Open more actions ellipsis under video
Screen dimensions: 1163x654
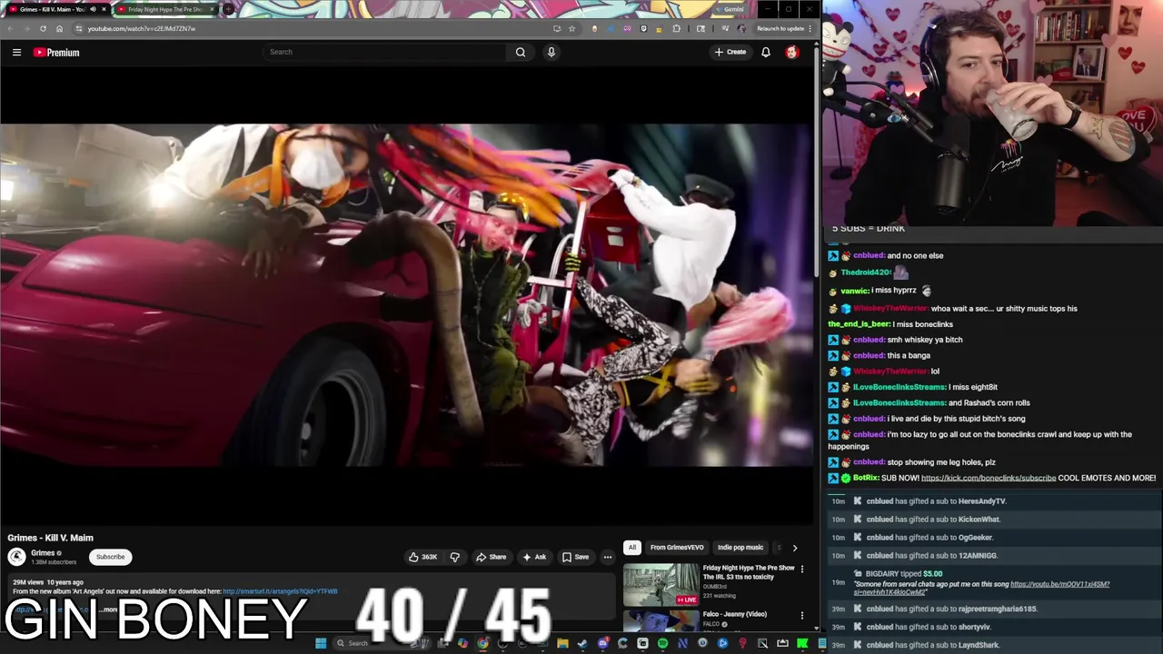point(608,557)
